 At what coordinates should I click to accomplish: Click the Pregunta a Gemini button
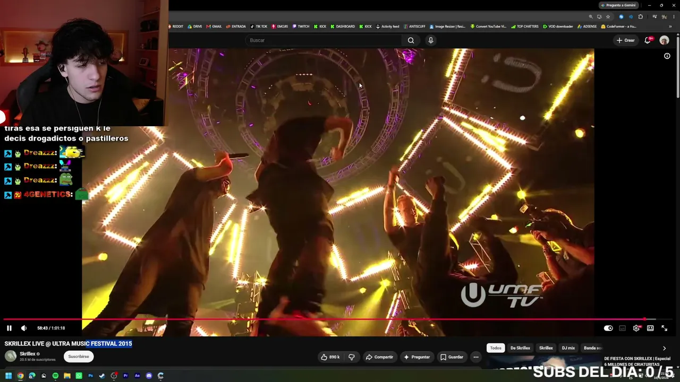[x=618, y=5]
